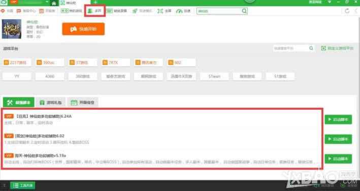The image size is (360, 191).
Task: Click the orange 快速开始 button
Action: pos(83,29)
